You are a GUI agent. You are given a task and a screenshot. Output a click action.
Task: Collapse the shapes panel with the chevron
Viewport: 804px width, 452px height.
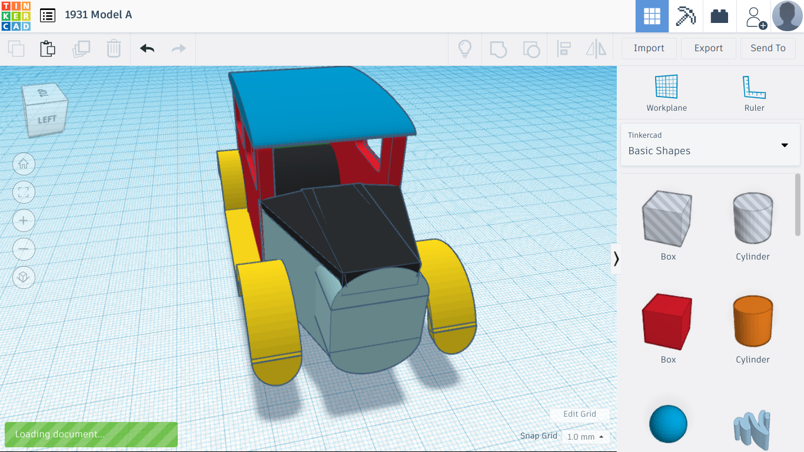coord(616,258)
